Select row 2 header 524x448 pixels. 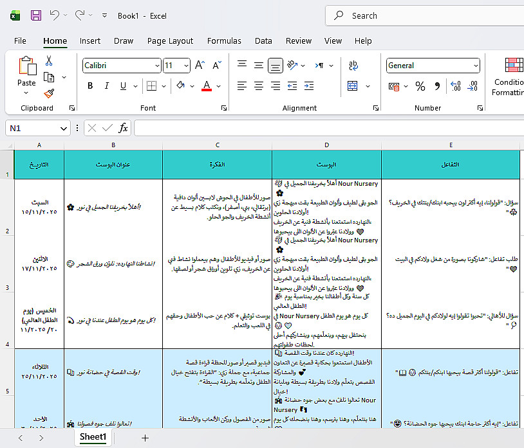(7, 208)
